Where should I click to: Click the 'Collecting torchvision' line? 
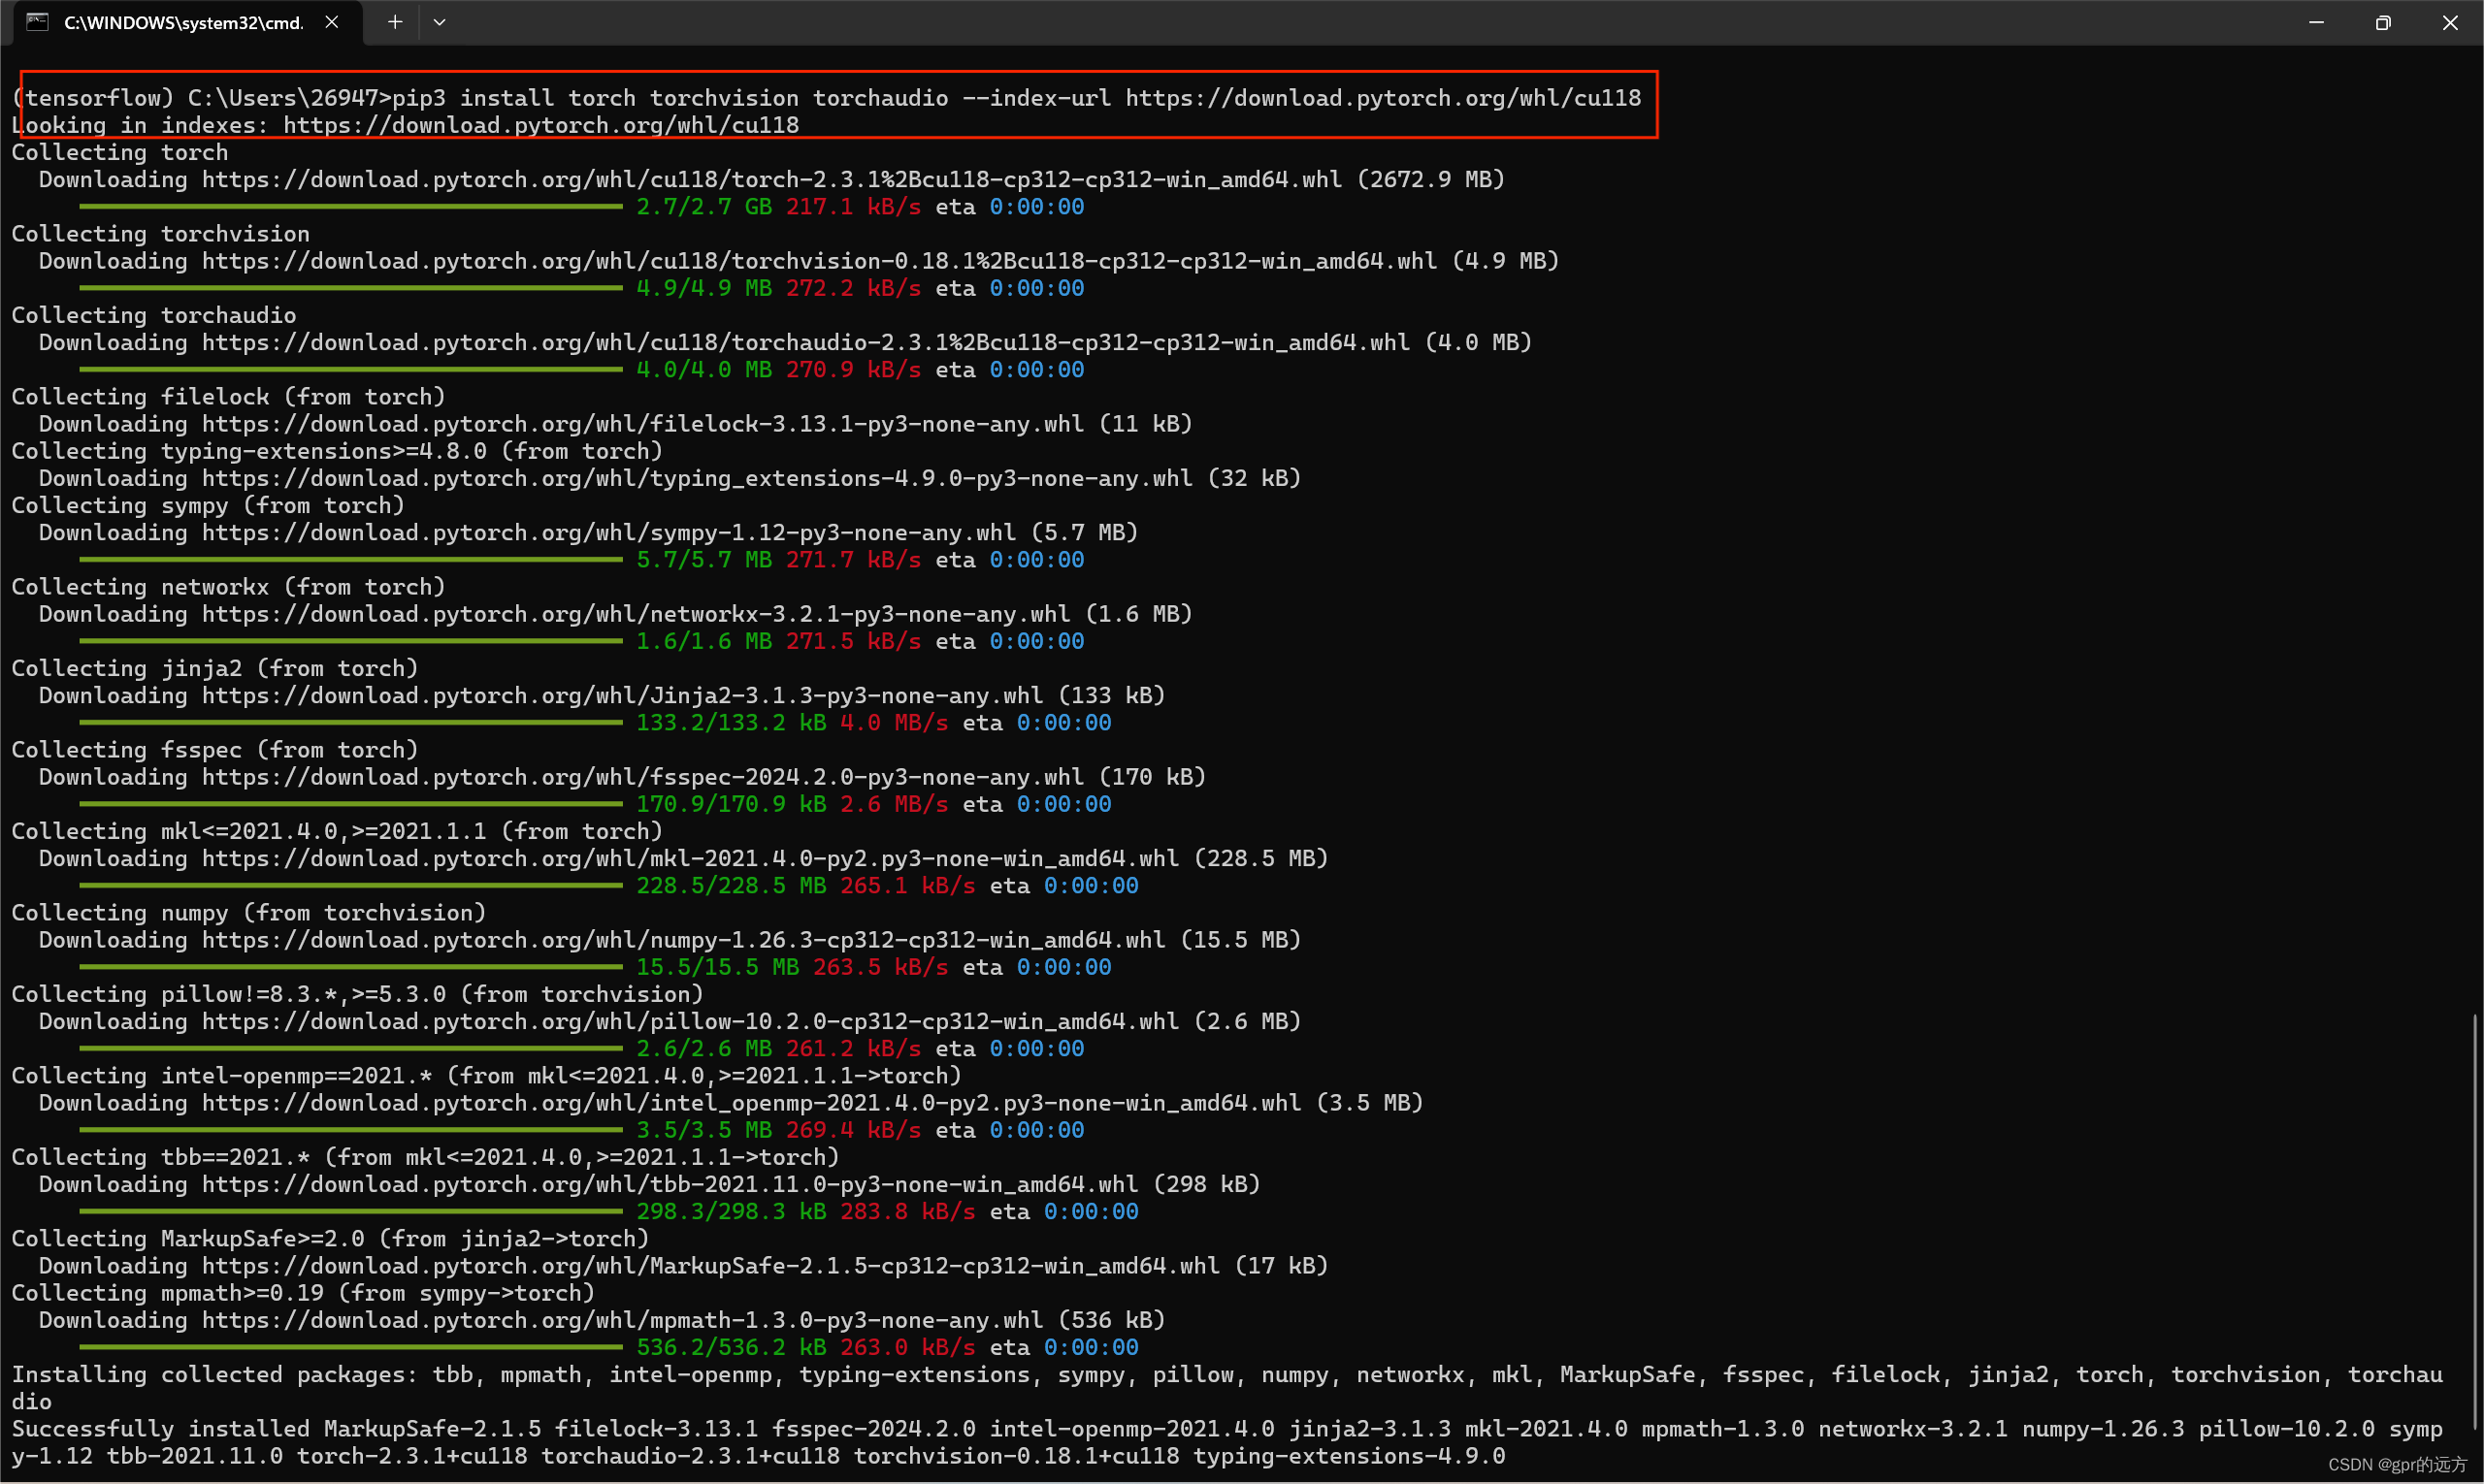(161, 234)
